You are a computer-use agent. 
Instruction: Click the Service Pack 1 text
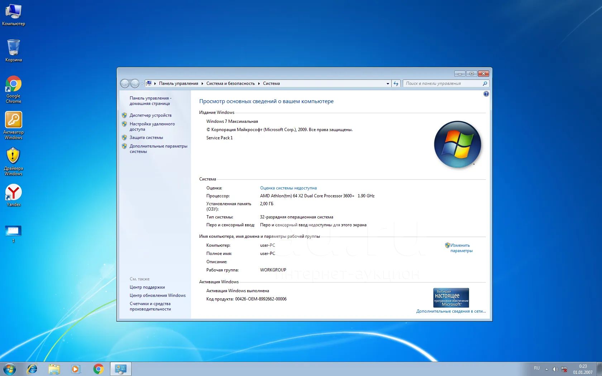219,138
